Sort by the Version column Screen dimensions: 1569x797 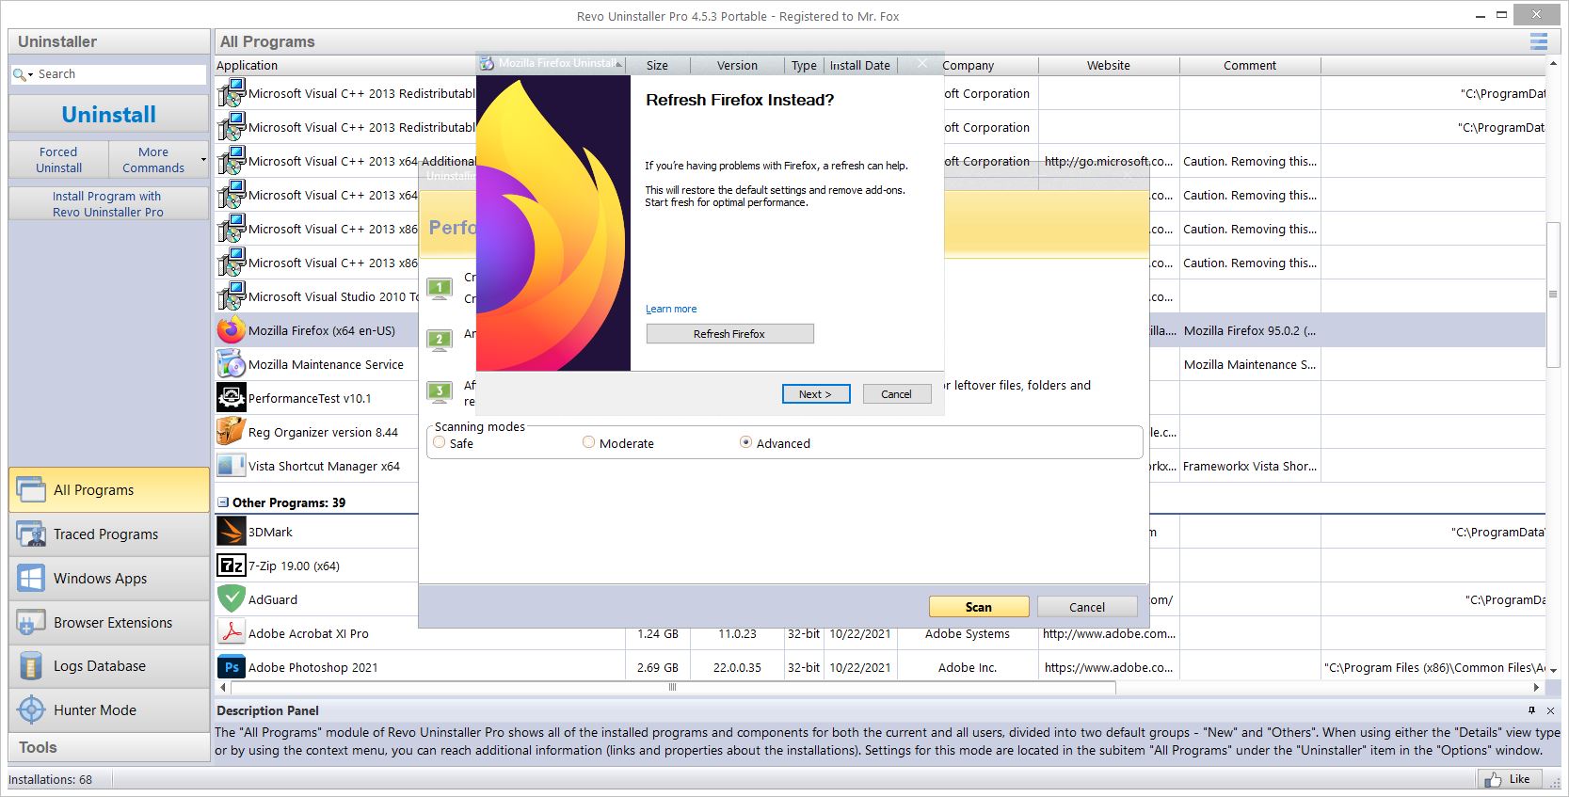[737, 65]
